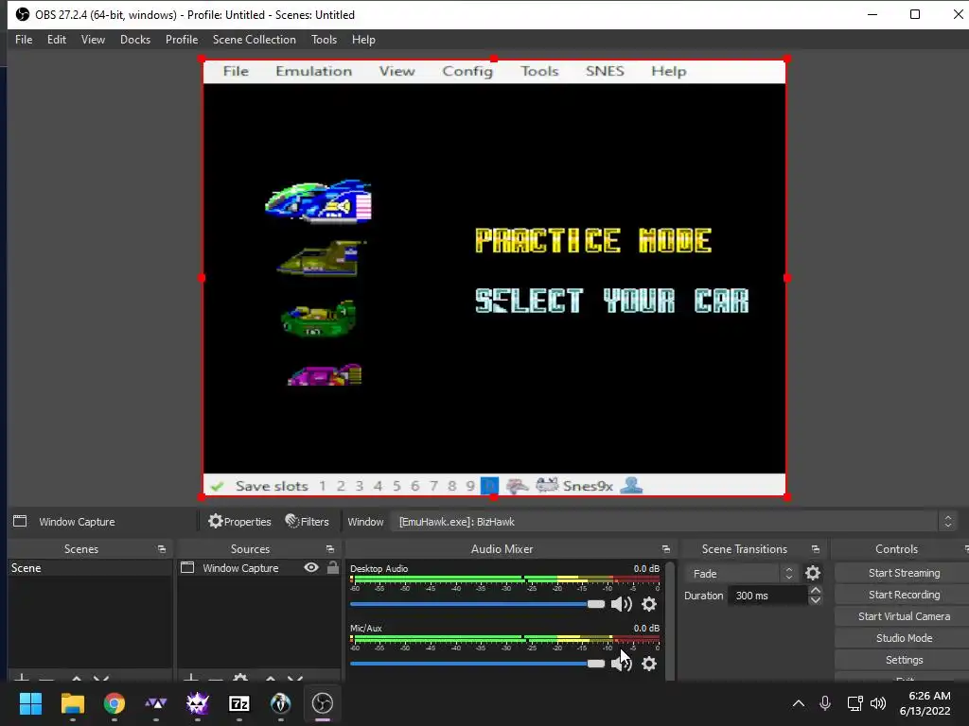Click the purple spiky monster taskbar icon
The height and width of the screenshot is (726, 969).
[x=198, y=703]
